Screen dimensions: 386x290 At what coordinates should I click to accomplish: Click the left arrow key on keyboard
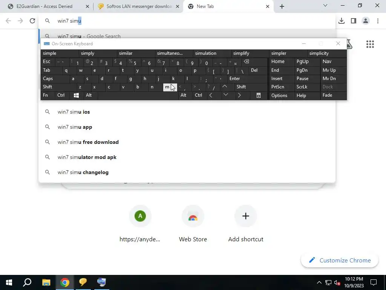(211, 95)
